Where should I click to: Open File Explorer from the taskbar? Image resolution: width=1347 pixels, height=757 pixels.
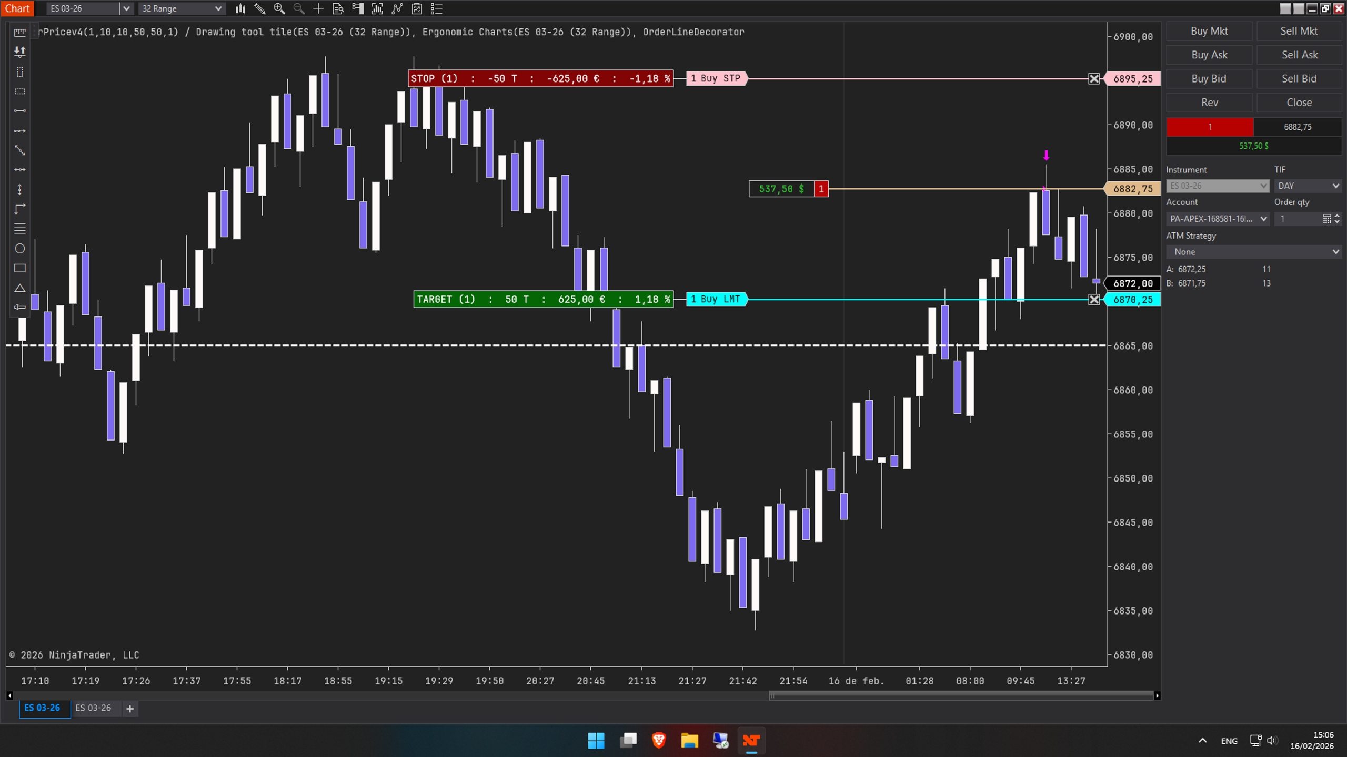(x=690, y=740)
